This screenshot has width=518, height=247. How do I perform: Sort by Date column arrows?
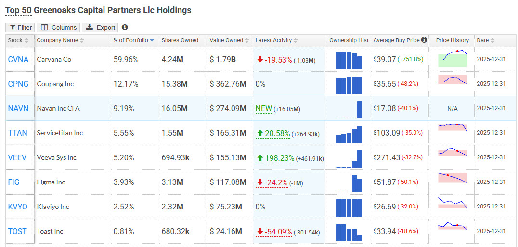pos(492,40)
